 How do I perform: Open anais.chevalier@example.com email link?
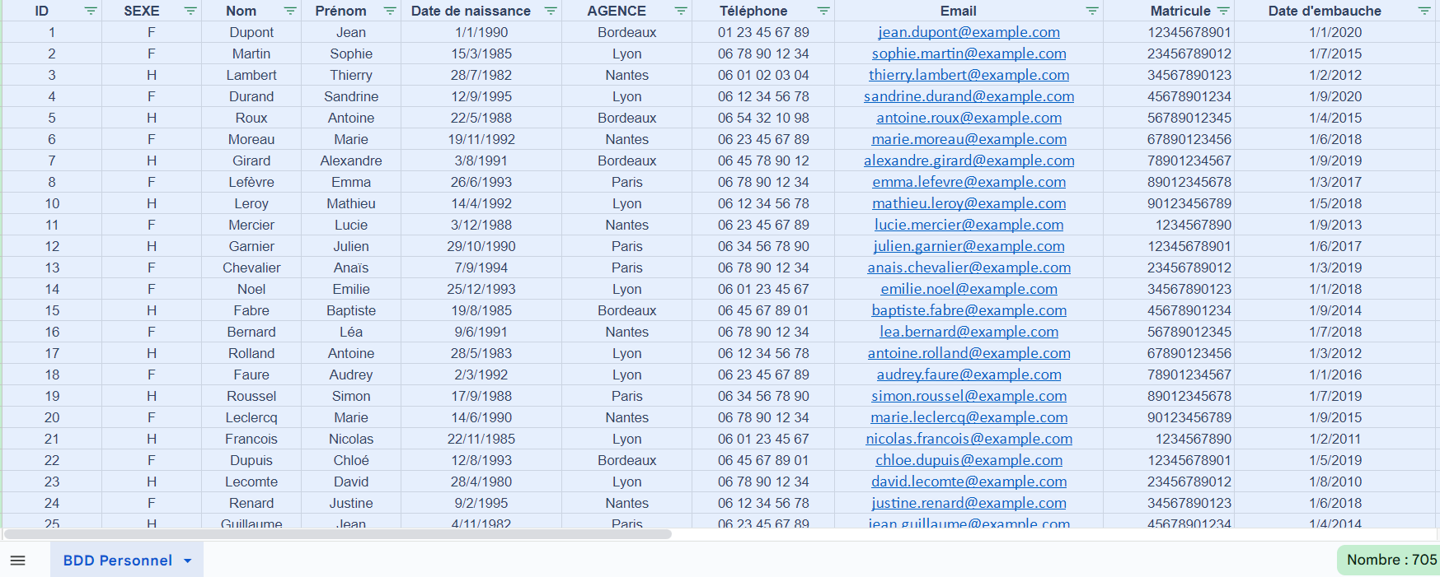point(969,268)
